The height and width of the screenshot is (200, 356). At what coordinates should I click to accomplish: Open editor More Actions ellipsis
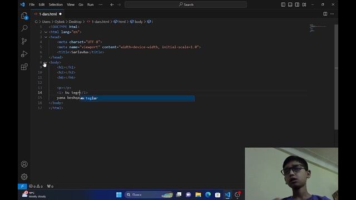coord(332,14)
